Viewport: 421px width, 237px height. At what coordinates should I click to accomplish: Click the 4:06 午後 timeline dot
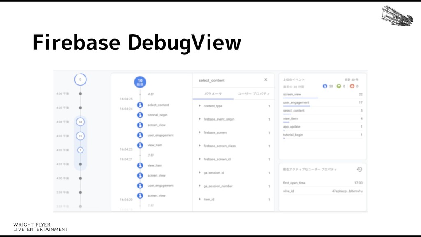click(80, 93)
